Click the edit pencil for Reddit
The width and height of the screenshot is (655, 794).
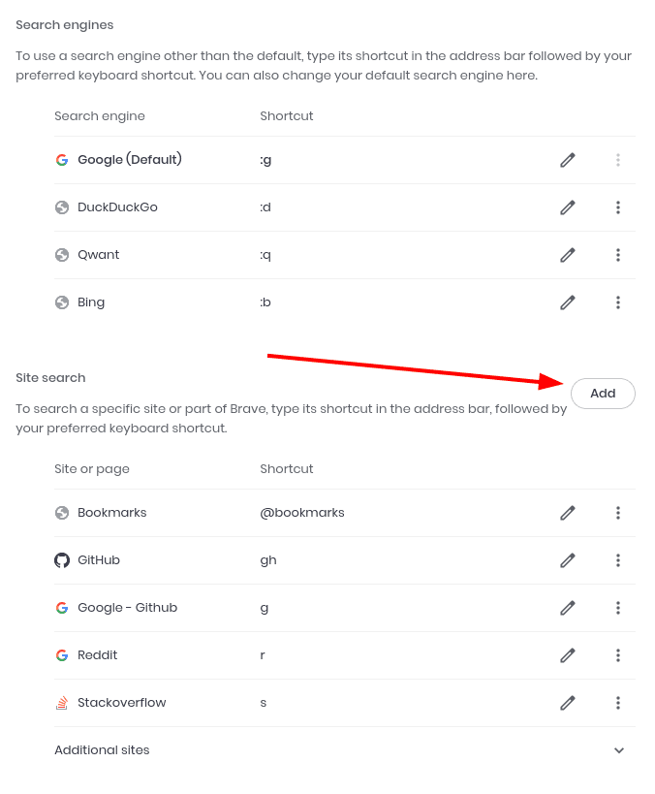click(568, 655)
